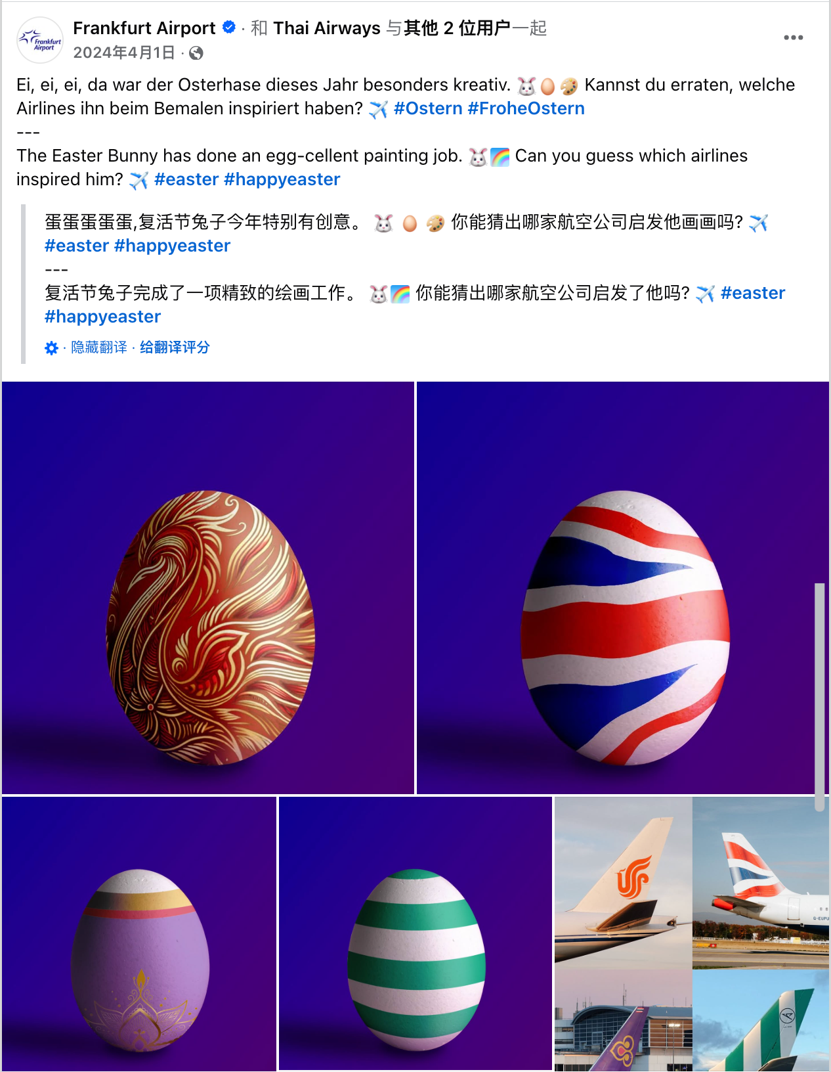The height and width of the screenshot is (1072, 831).
Task: Click the Frankfurt Airport page name
Action: pyautogui.click(x=144, y=28)
